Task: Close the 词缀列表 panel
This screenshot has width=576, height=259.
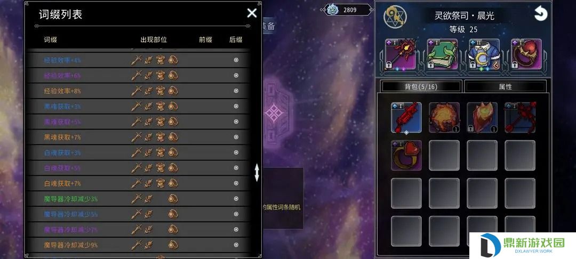Action: 252,13
